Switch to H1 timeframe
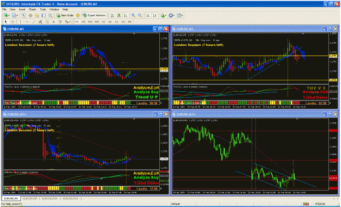 pyautogui.click(x=103, y=22)
